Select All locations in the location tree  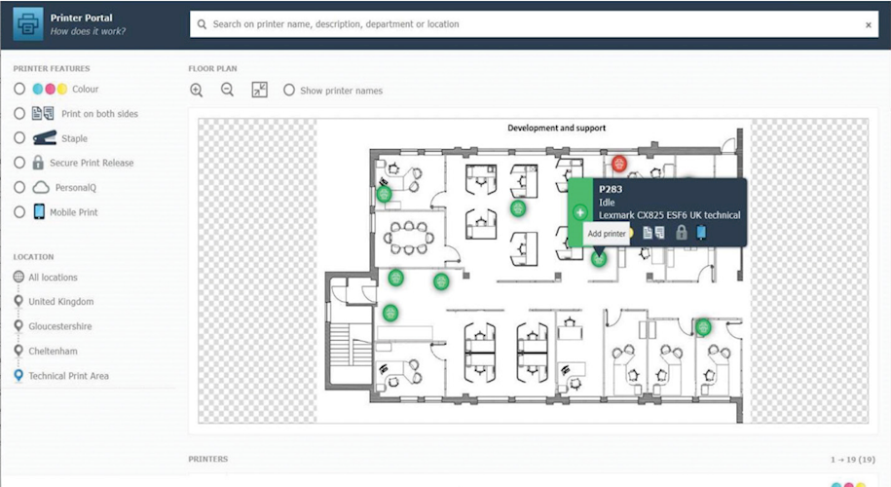click(x=53, y=278)
